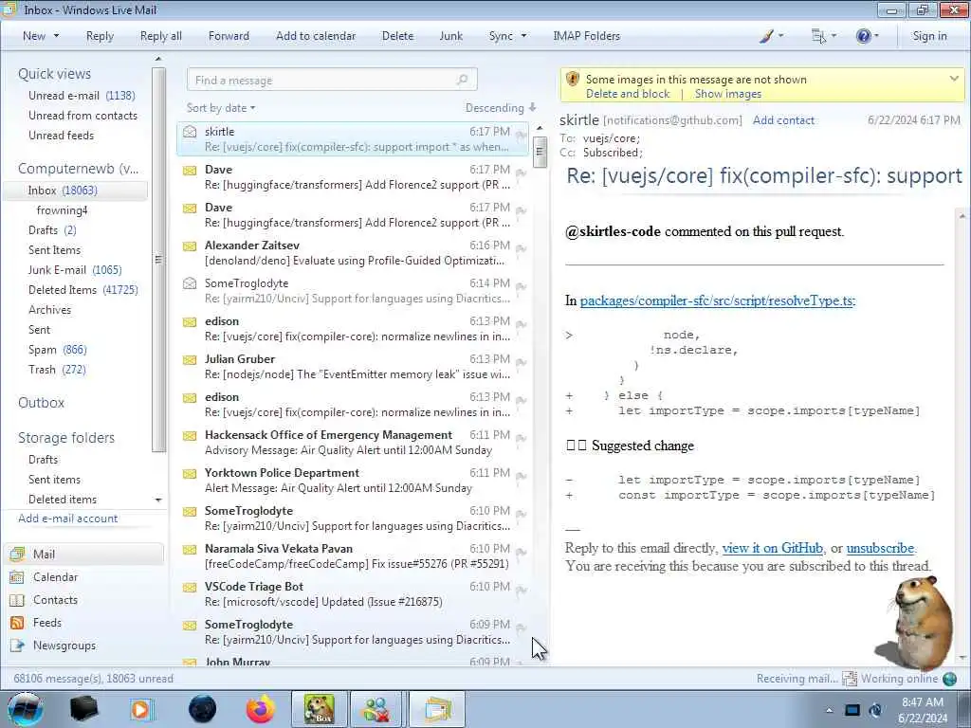
Task: Open Windows Live Messenger taskbar icon
Action: click(x=376, y=709)
